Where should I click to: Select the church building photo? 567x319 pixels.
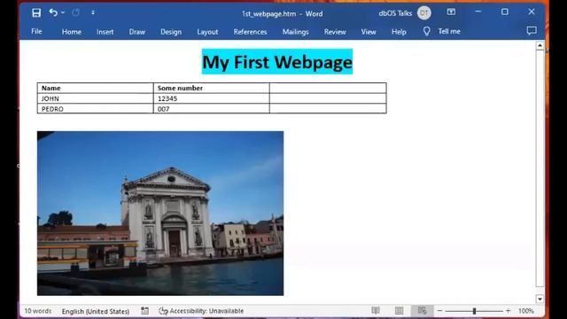click(160, 214)
